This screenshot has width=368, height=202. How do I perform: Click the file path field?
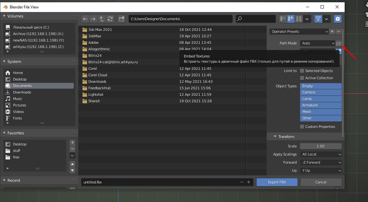tap(181, 19)
